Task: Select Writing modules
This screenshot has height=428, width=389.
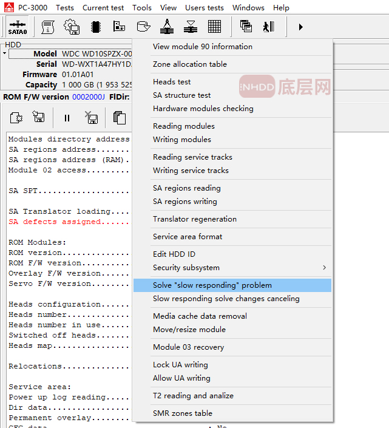Action: 232,140
